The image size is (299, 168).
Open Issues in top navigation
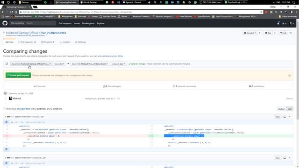pyautogui.click(x=77, y=23)
